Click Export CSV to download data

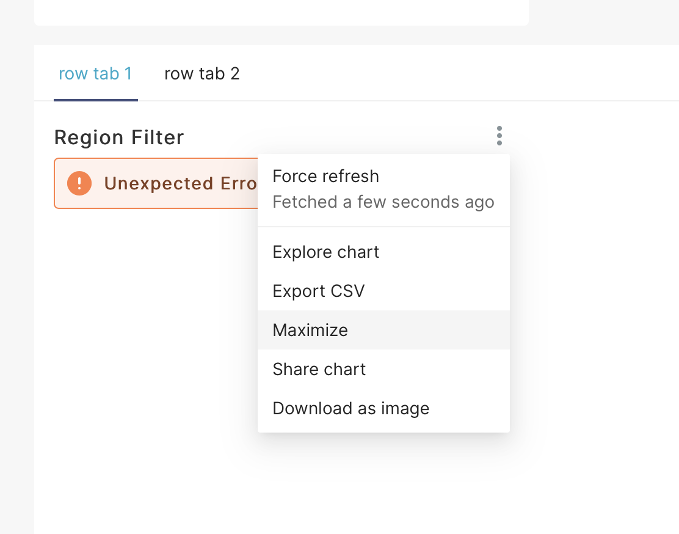[x=318, y=291]
